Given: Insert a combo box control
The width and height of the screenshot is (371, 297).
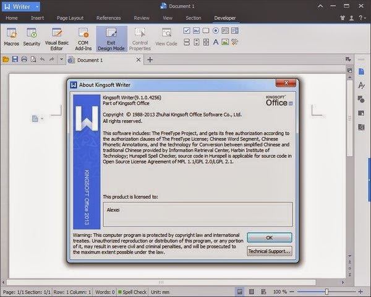Looking at the screenshot, I should (235, 30).
